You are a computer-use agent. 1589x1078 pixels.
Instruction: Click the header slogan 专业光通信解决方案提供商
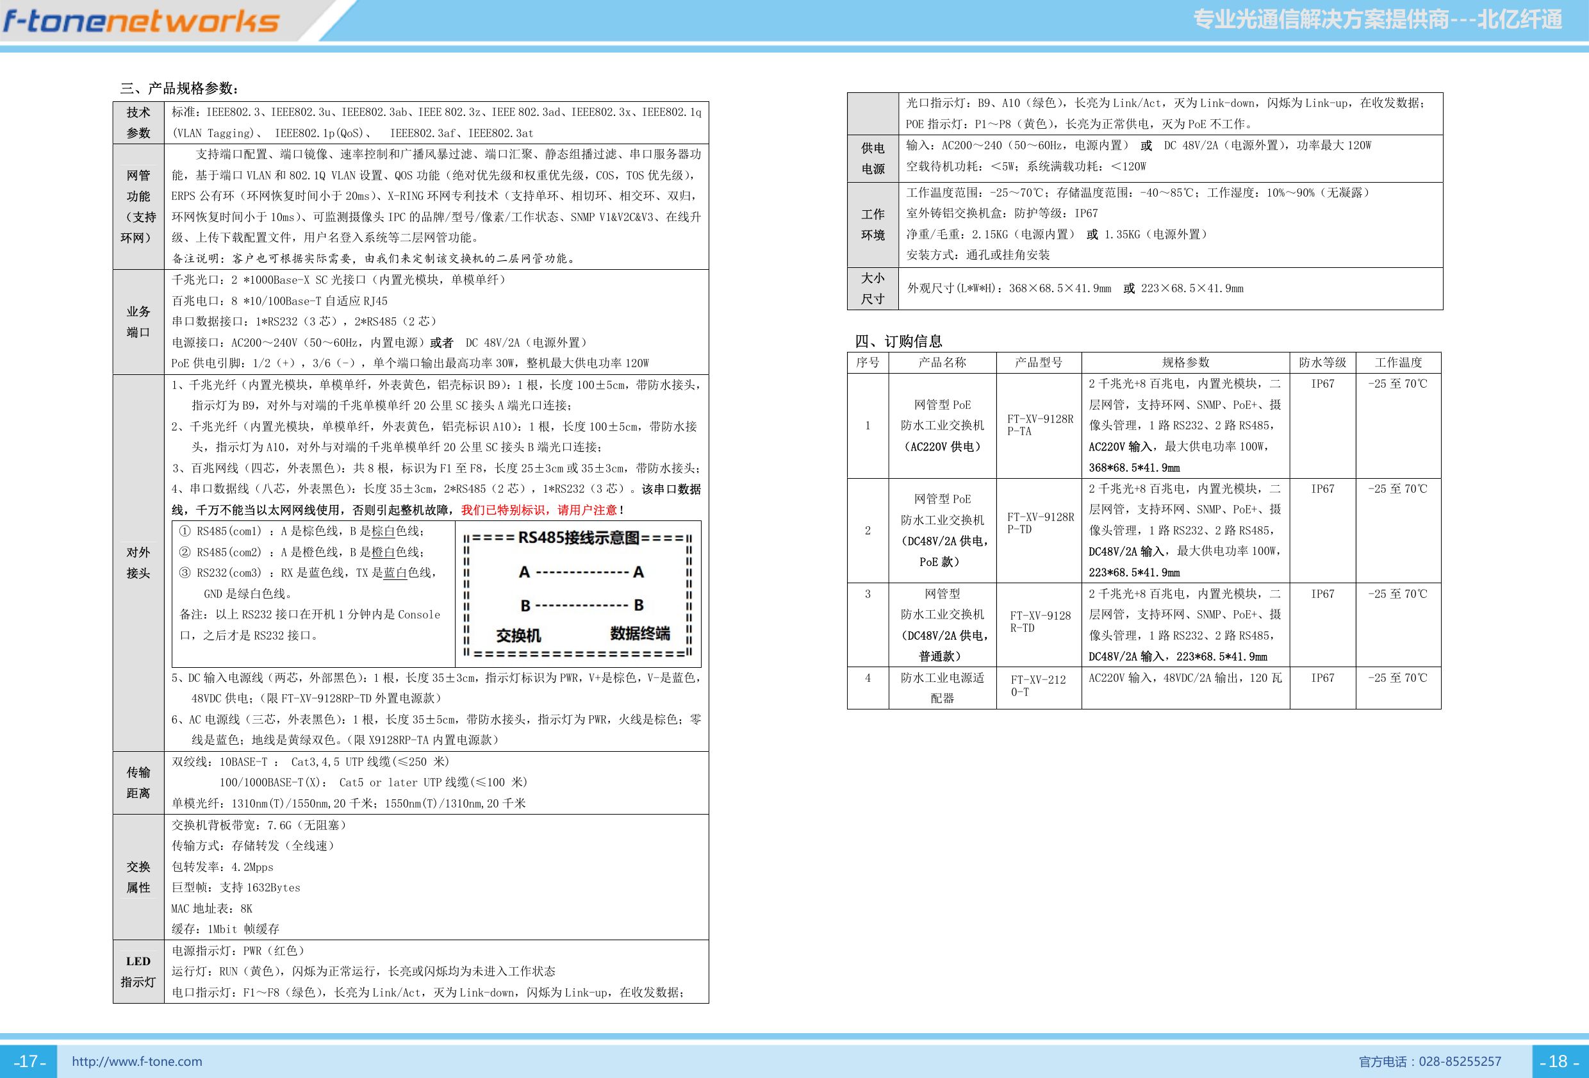coord(1321,19)
